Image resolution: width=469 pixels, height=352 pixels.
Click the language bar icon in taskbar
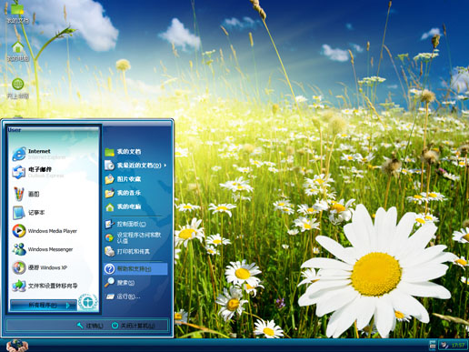pyautogui.click(x=433, y=345)
